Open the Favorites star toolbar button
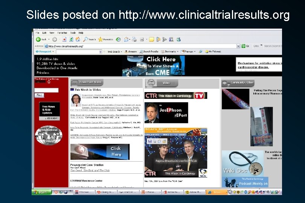The width and height of the screenshot is (305, 203). point(106,39)
